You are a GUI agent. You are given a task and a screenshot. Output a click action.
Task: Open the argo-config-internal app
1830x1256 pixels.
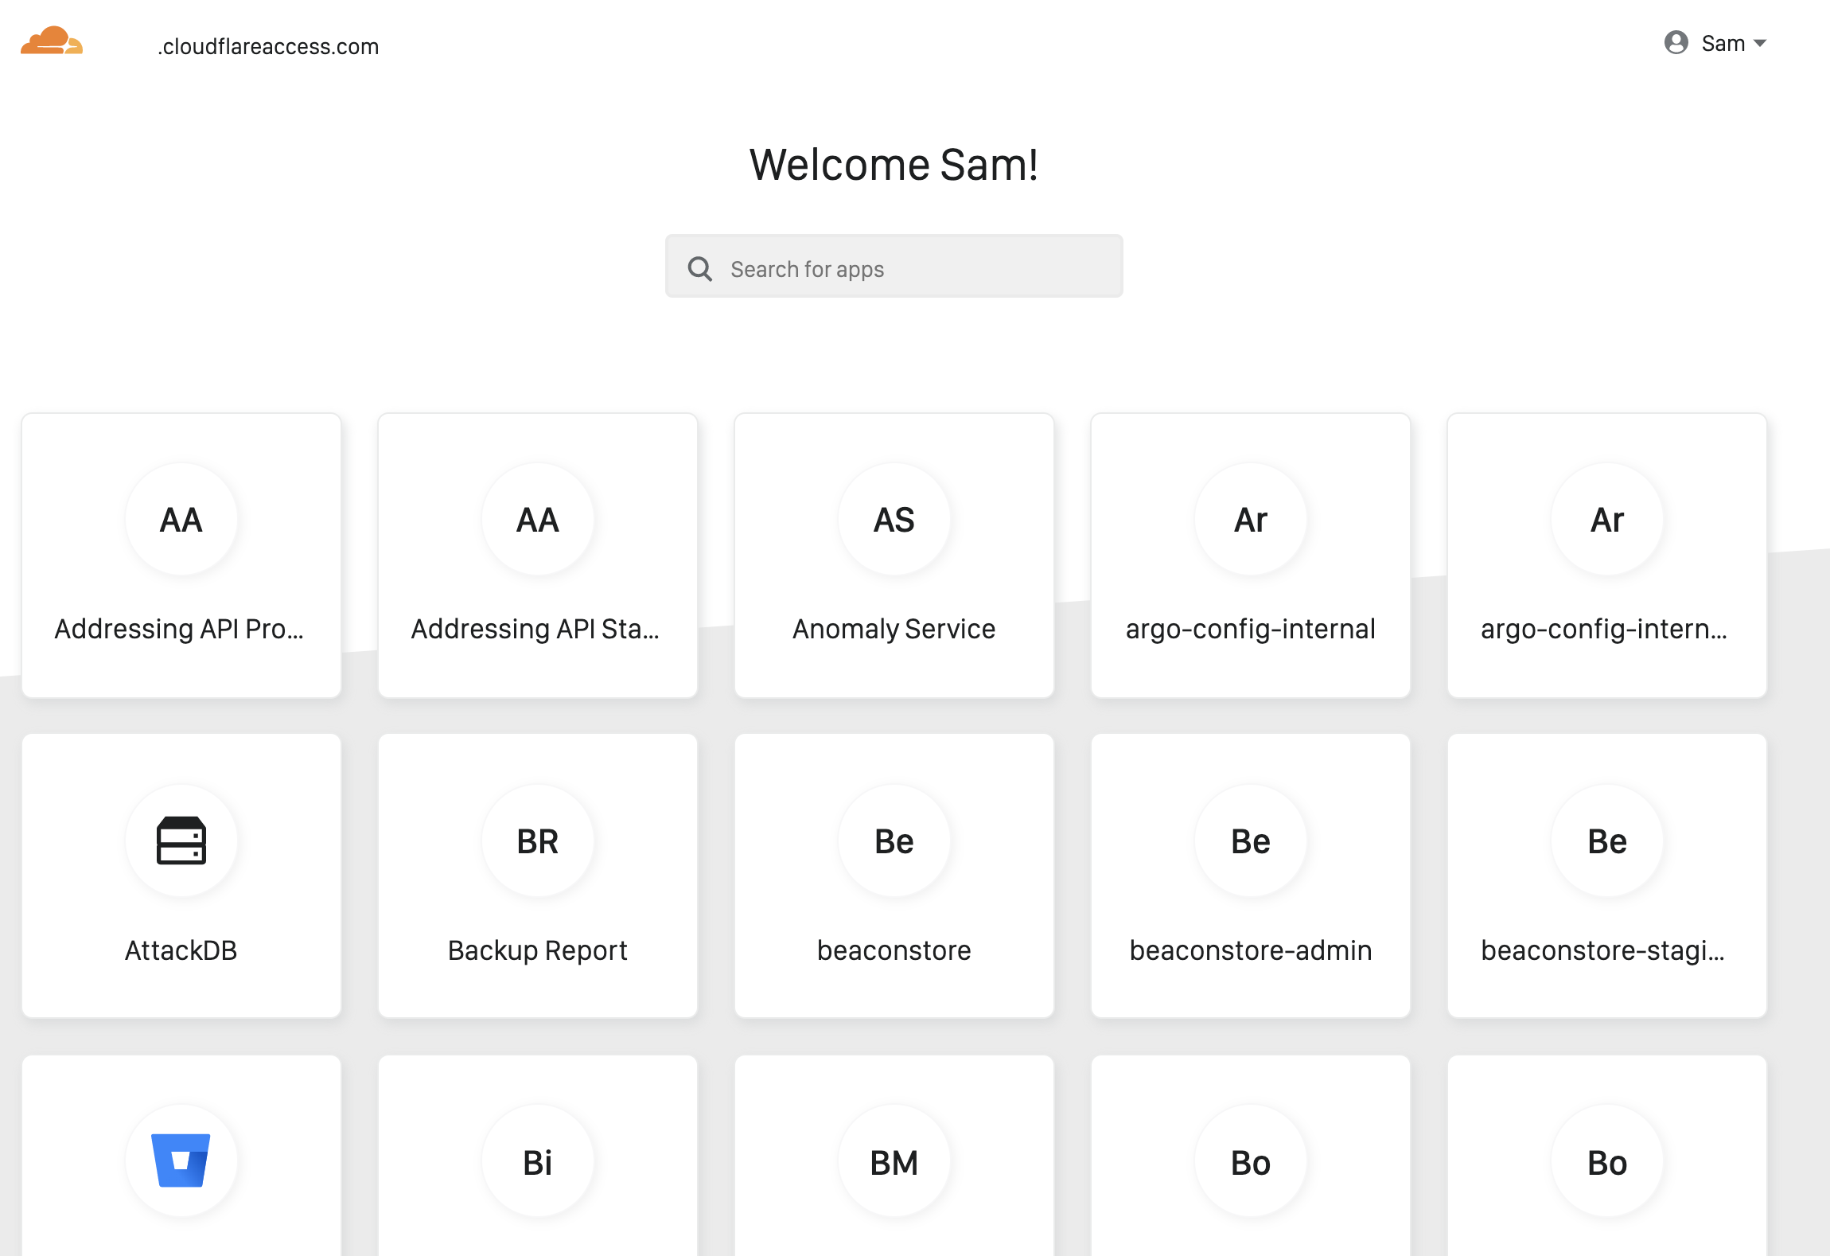[1251, 555]
